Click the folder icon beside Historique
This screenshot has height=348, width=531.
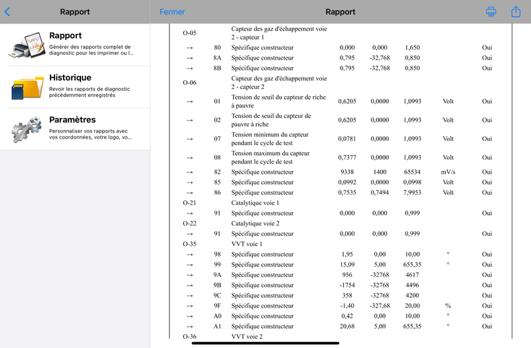(x=27, y=87)
